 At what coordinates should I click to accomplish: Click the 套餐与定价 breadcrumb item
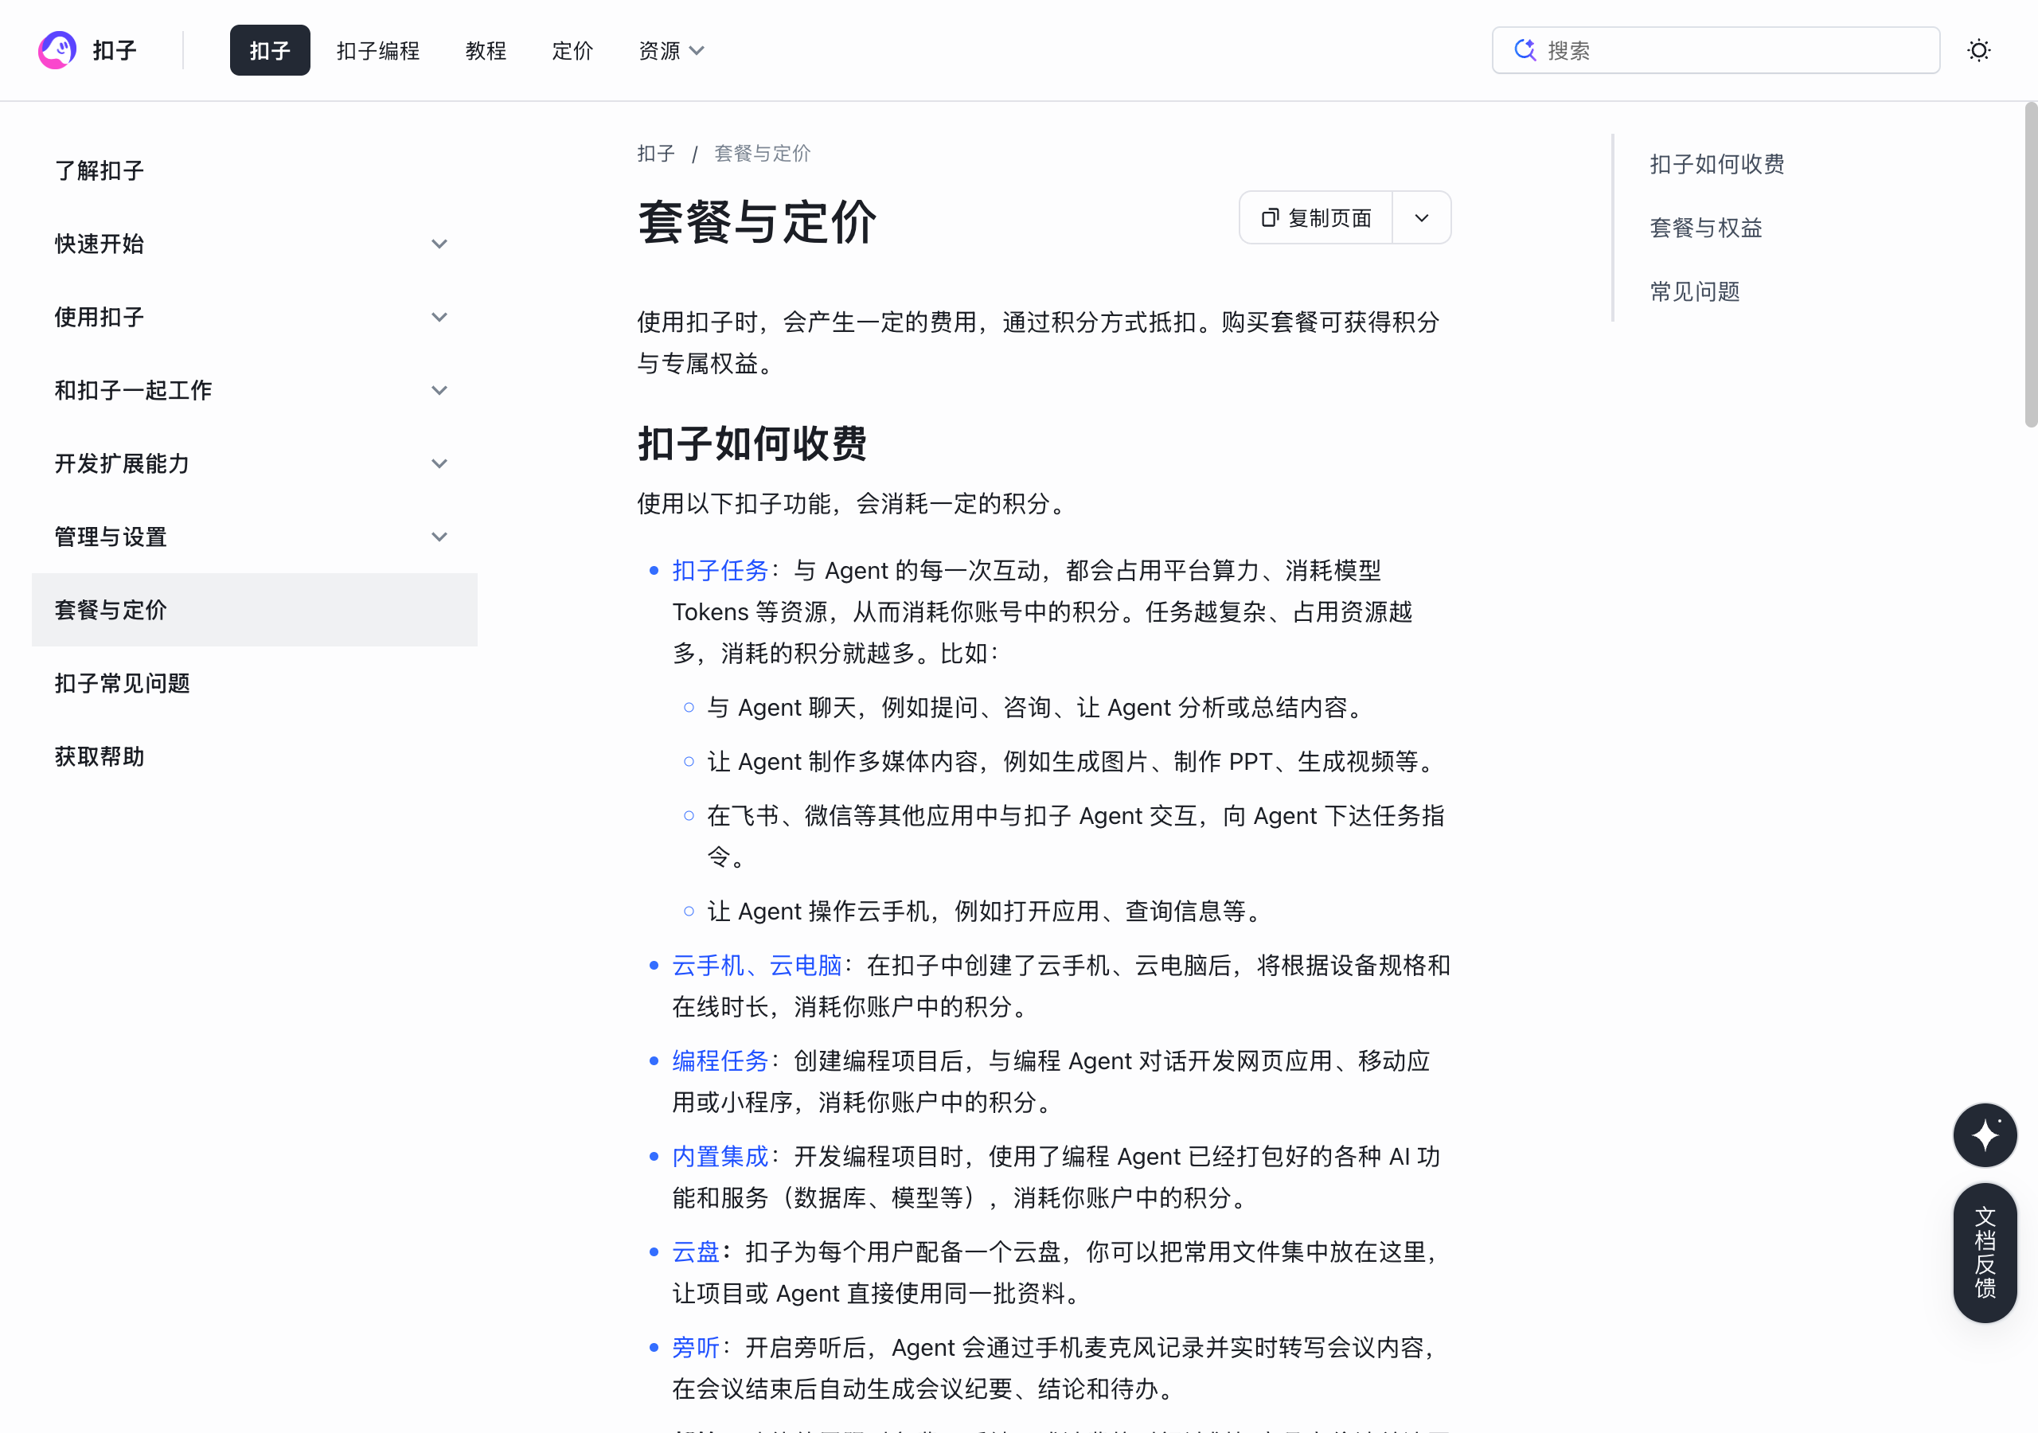[762, 153]
